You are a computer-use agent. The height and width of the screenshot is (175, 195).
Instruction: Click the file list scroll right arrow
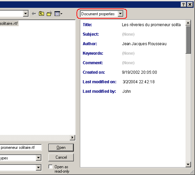pos(72,138)
